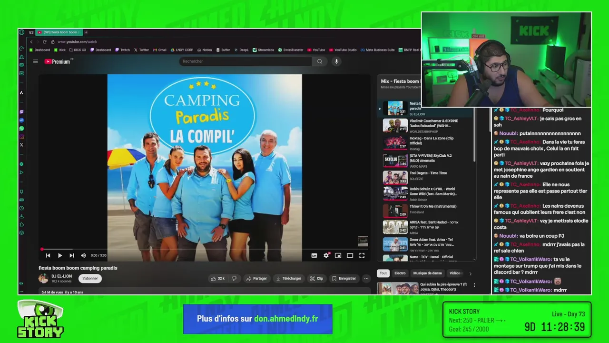Play Trei Degete - Time Time
Image resolution: width=609 pixels, height=343 pixels.
428,177
